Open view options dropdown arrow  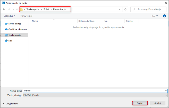click(157, 16)
